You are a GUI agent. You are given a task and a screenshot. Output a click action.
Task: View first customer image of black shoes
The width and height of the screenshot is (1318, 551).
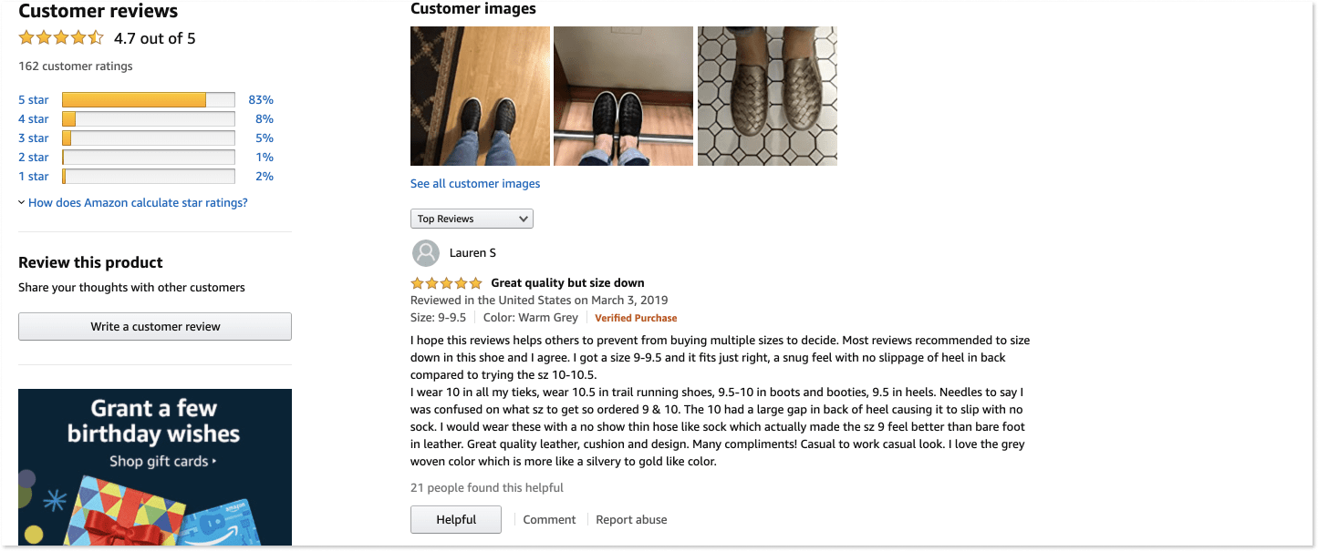480,96
